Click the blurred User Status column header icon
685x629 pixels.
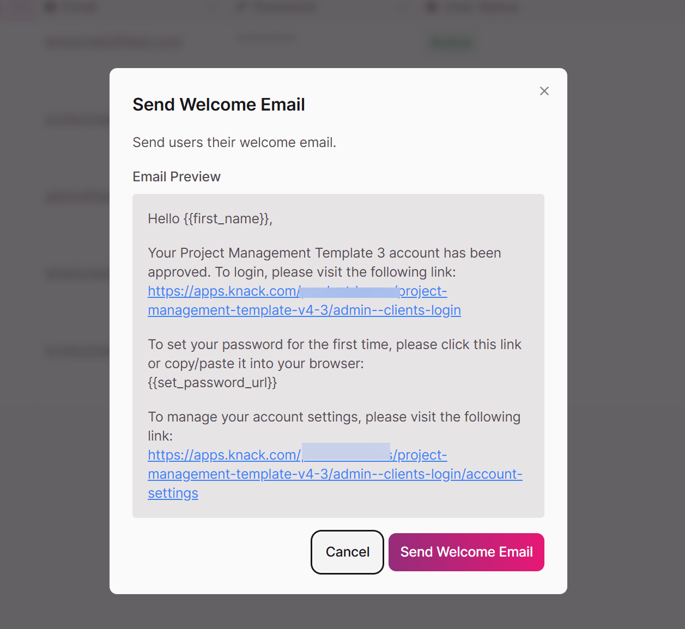tap(432, 7)
